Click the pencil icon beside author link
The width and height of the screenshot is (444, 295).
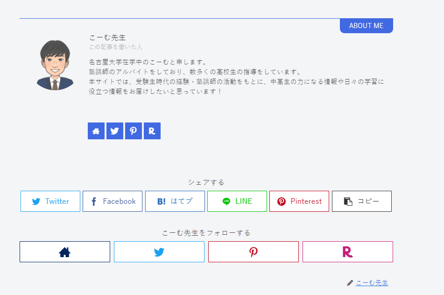click(x=350, y=283)
